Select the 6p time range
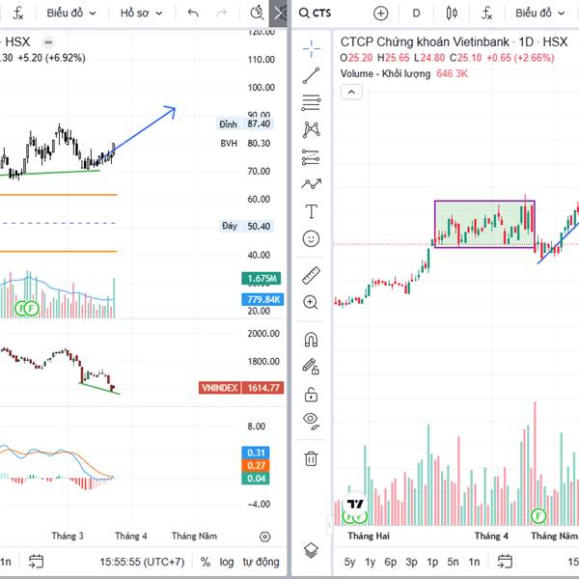 click(x=390, y=562)
